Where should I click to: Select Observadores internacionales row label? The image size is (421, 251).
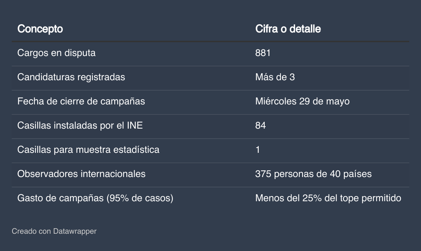click(81, 174)
